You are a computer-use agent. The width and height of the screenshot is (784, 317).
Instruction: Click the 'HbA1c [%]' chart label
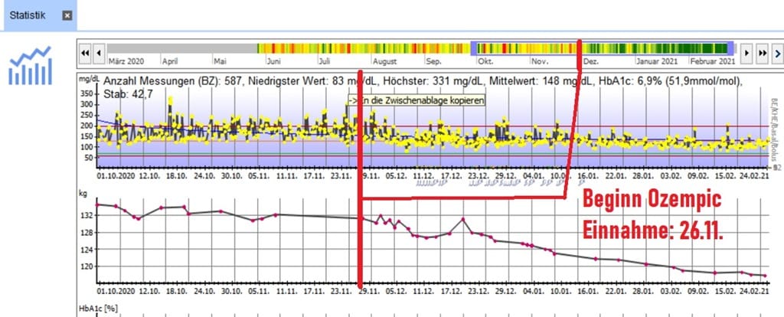point(98,309)
